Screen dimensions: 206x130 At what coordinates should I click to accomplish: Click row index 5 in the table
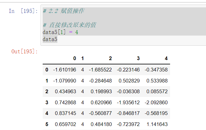(x=47, y=124)
